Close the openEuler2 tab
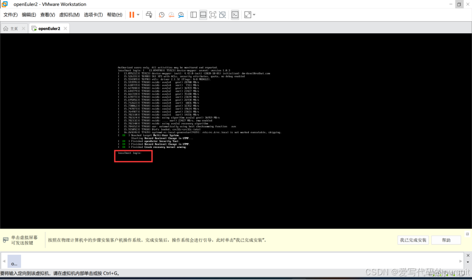 [x=65, y=29]
